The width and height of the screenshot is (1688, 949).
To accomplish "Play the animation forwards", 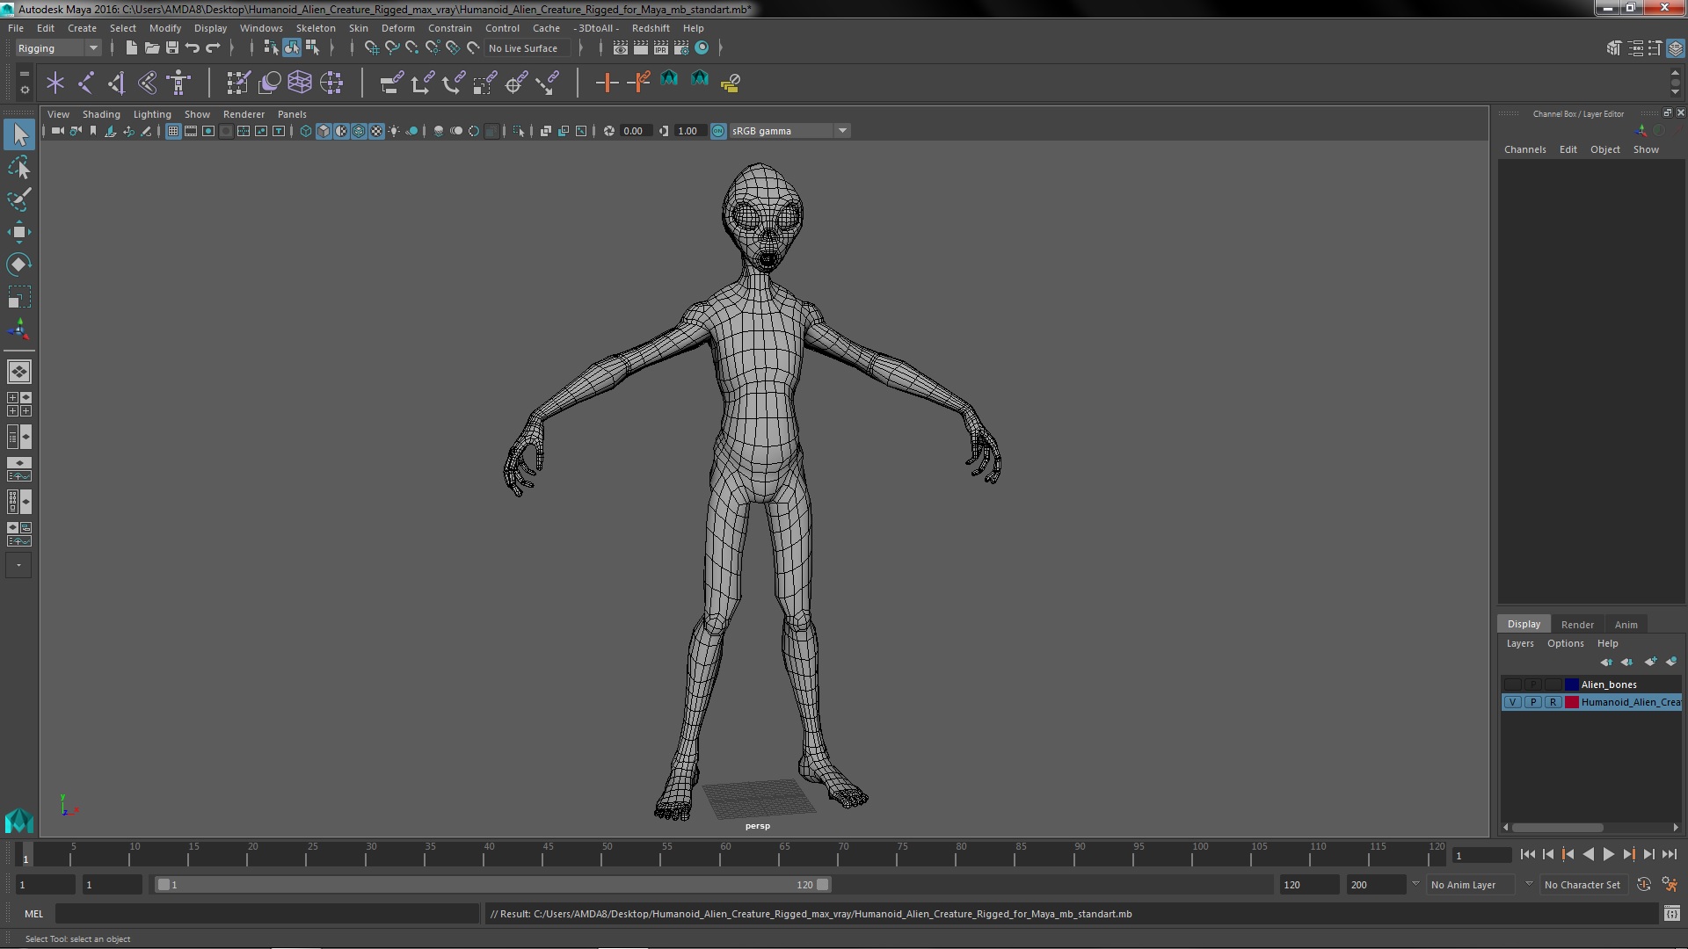I will [x=1608, y=854].
